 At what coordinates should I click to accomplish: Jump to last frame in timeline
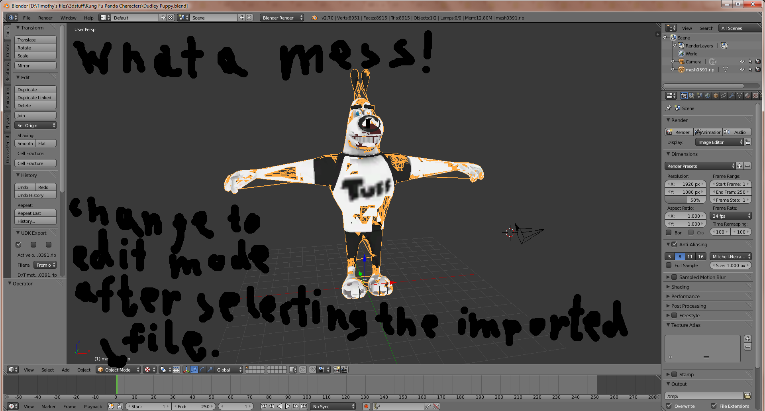(x=304, y=406)
